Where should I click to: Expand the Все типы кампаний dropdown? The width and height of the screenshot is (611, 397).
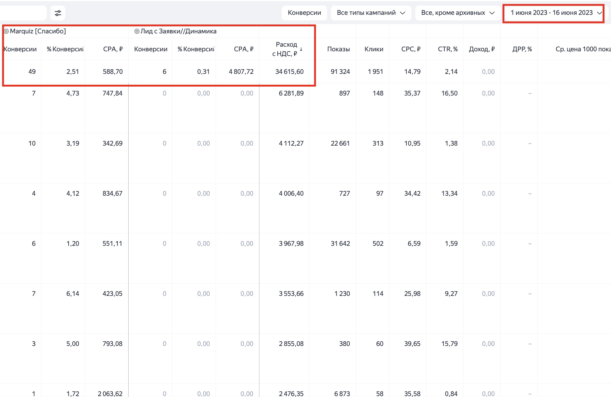tap(371, 13)
